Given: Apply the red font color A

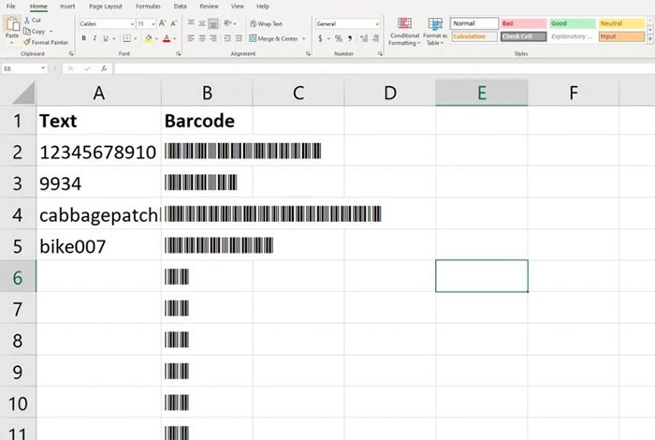Looking at the screenshot, I should (x=167, y=39).
